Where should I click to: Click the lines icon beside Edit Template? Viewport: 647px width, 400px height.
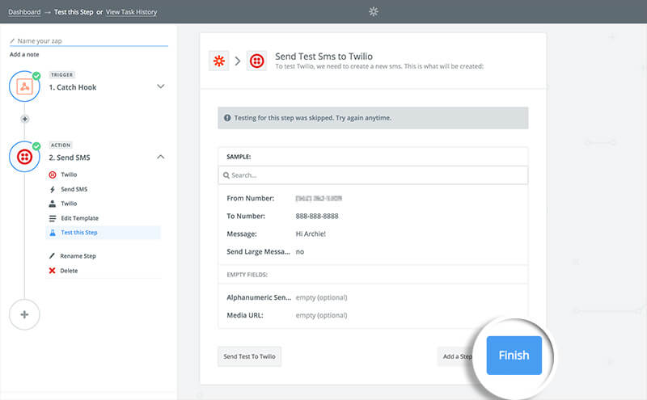(53, 218)
